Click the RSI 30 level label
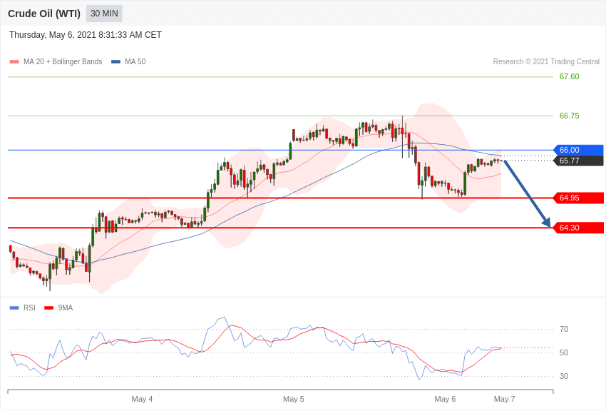 click(564, 376)
